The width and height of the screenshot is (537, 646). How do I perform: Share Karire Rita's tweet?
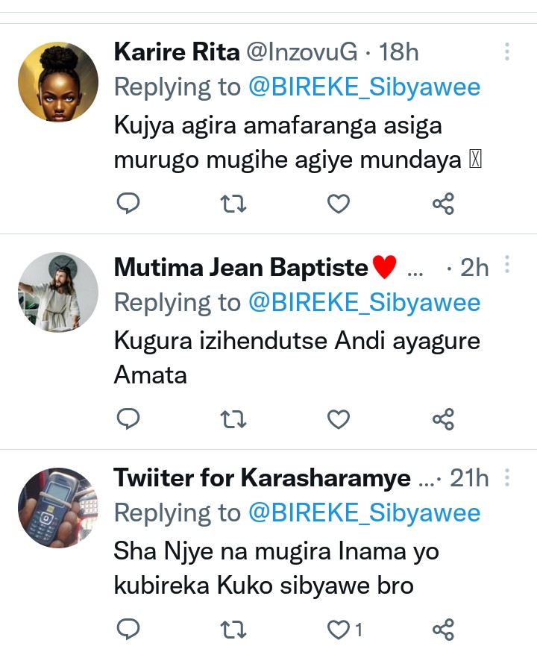pyautogui.click(x=444, y=204)
